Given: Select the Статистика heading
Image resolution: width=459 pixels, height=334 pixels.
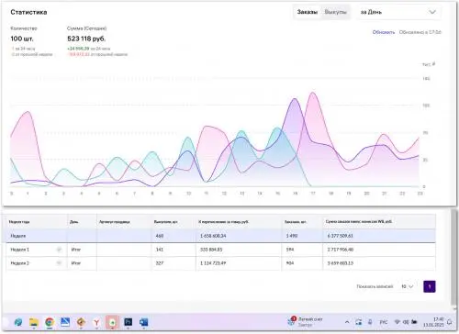Looking at the screenshot, I should [x=28, y=12].
